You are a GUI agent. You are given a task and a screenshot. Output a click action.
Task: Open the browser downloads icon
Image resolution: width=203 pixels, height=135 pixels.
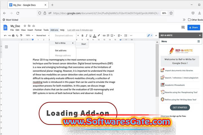(x=199, y=13)
